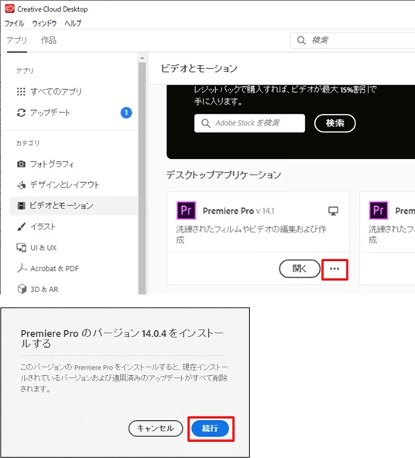Click the second Premiere app icon
Screen dimensions: 415x458
coord(379,210)
